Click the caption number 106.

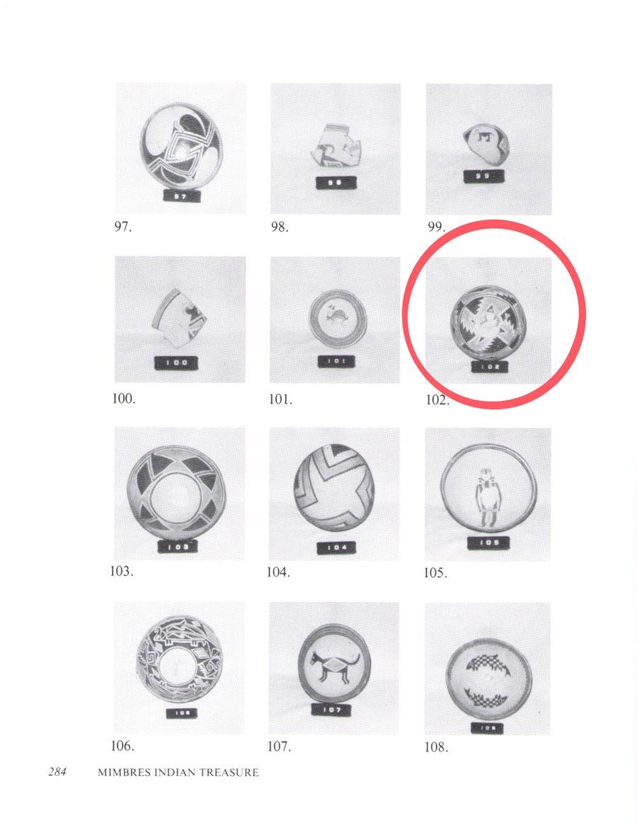(122, 746)
